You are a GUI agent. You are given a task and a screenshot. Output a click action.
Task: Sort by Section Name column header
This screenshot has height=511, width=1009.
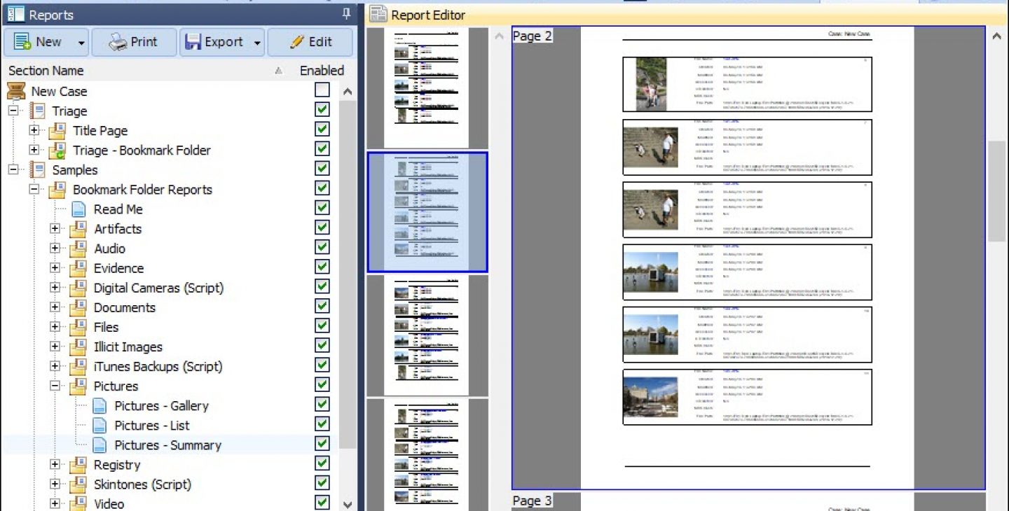tap(46, 70)
